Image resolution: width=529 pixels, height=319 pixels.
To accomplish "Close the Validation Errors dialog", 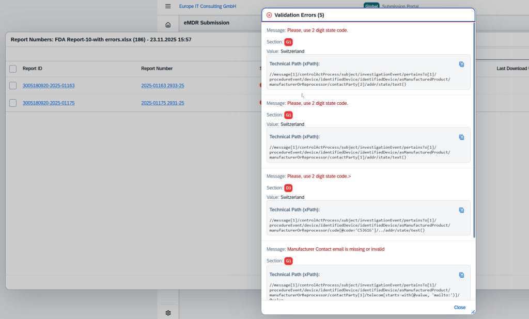I will click(x=459, y=307).
